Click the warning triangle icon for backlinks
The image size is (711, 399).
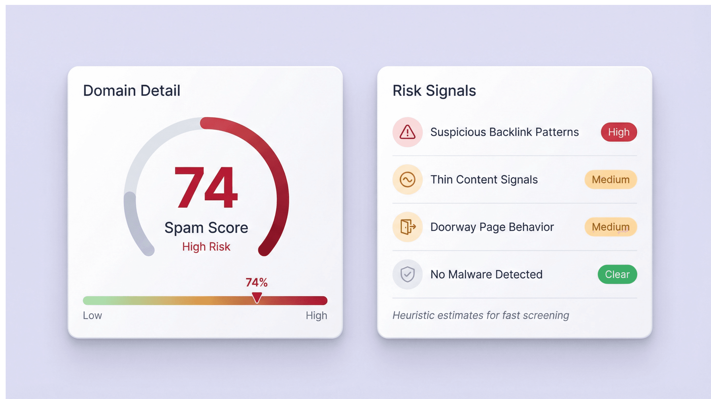tap(407, 132)
